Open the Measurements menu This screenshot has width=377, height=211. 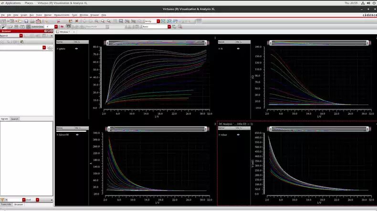62,15
